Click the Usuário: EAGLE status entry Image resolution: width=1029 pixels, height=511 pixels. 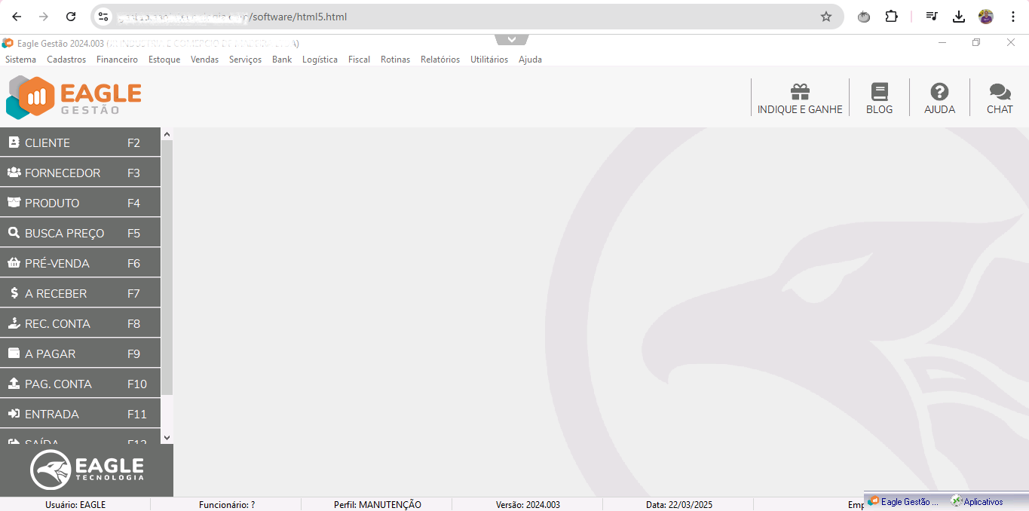75,505
